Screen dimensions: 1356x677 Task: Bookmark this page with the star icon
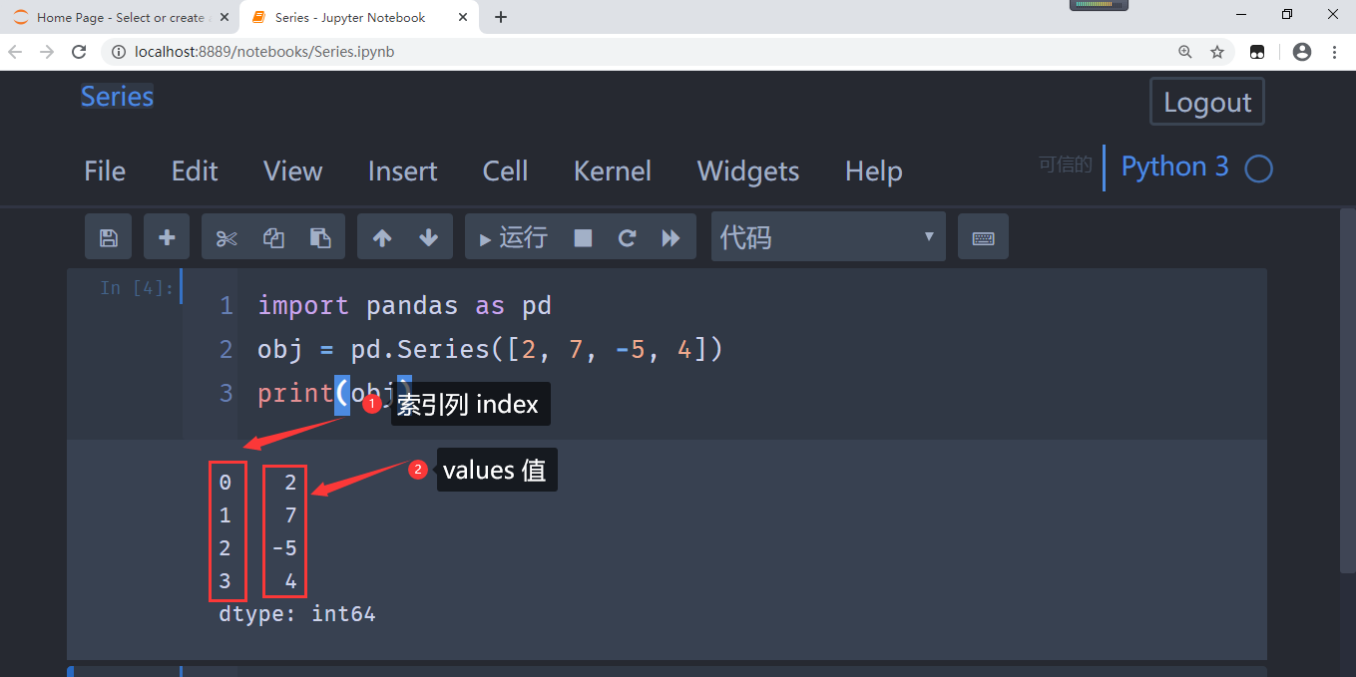coord(1217,52)
